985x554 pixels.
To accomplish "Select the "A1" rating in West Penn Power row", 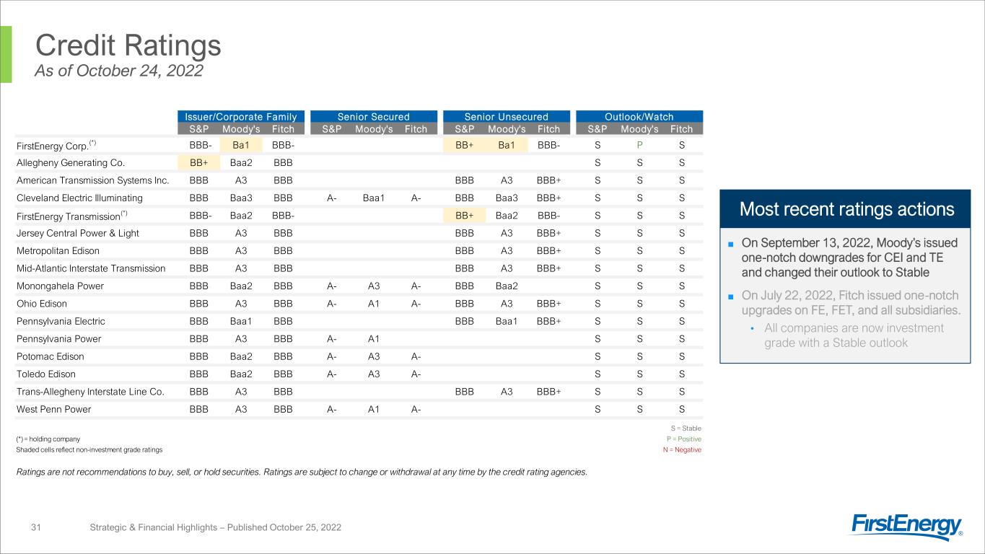I will click(374, 410).
